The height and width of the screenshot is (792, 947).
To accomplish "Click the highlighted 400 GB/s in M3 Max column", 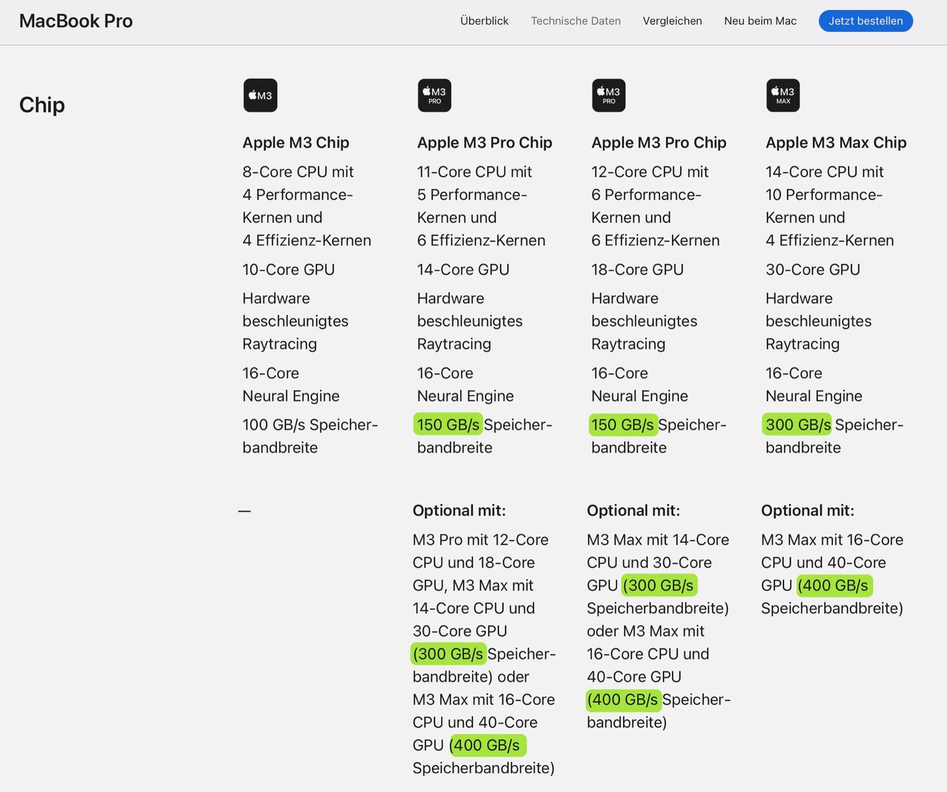I will coord(834,585).
